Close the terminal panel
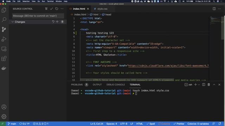This screenshot has height=126, width=225. point(219,85)
